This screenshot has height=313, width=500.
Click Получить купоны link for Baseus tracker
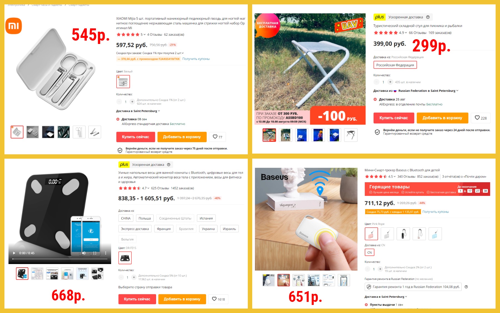coord(436,212)
